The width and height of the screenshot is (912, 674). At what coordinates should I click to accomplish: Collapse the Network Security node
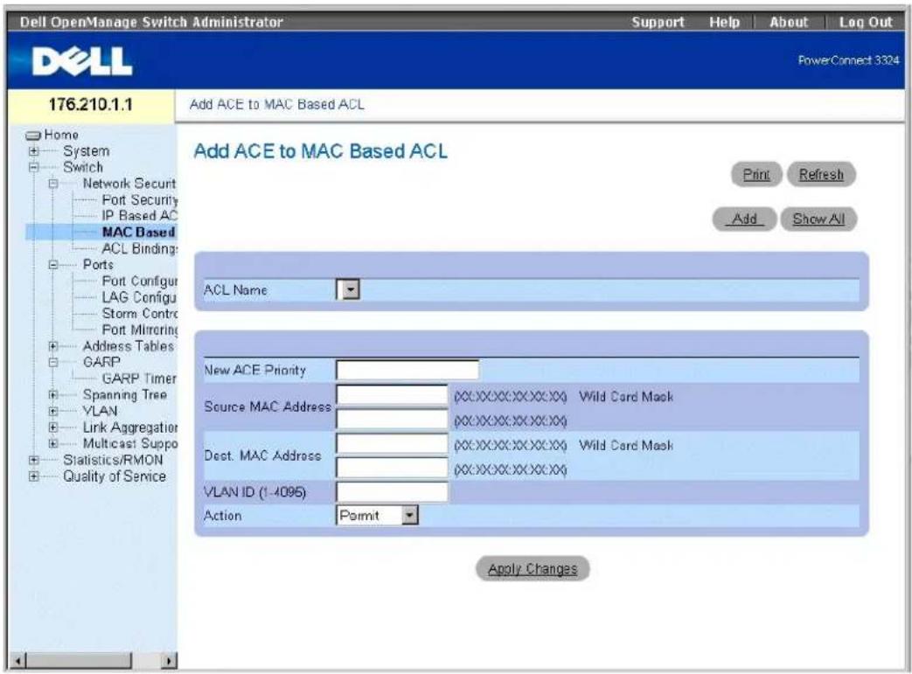tap(53, 184)
